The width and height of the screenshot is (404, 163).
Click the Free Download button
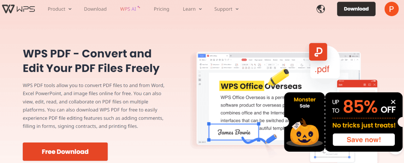tap(65, 152)
